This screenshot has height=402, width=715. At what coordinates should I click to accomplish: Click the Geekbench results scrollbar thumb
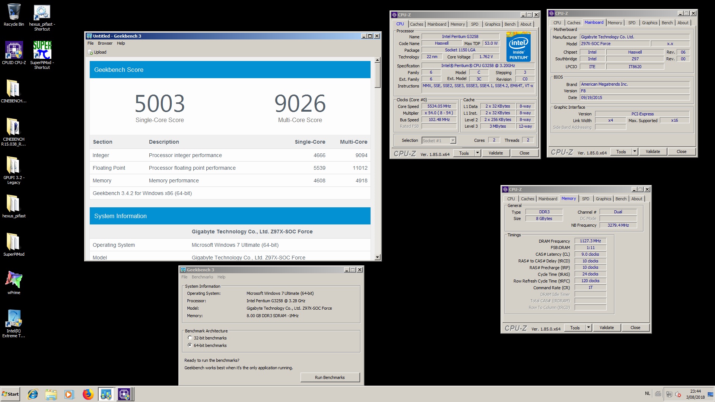pyautogui.click(x=377, y=75)
